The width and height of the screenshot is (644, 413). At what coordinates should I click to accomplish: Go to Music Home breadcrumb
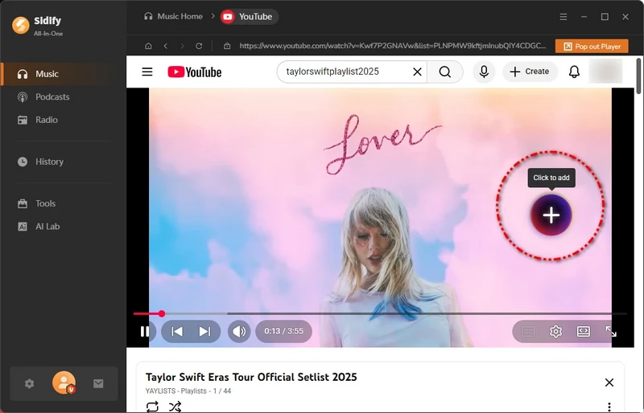pos(173,16)
